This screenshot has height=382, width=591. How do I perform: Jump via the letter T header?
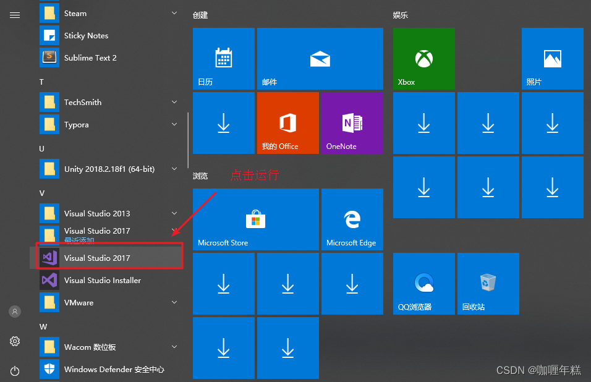tap(41, 82)
